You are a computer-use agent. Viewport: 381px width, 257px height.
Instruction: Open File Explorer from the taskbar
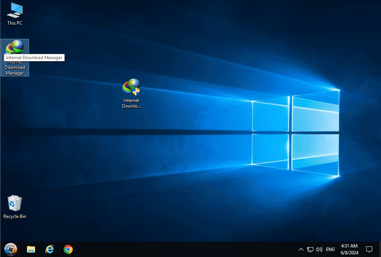[x=31, y=249]
